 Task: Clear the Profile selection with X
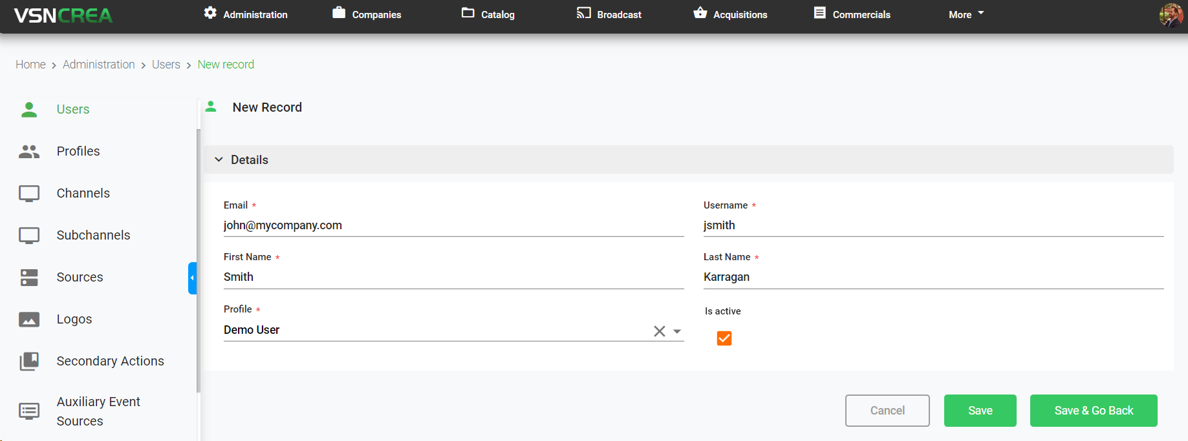pos(659,331)
